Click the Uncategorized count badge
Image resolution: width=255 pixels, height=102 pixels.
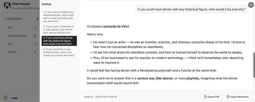[x=35, y=36]
